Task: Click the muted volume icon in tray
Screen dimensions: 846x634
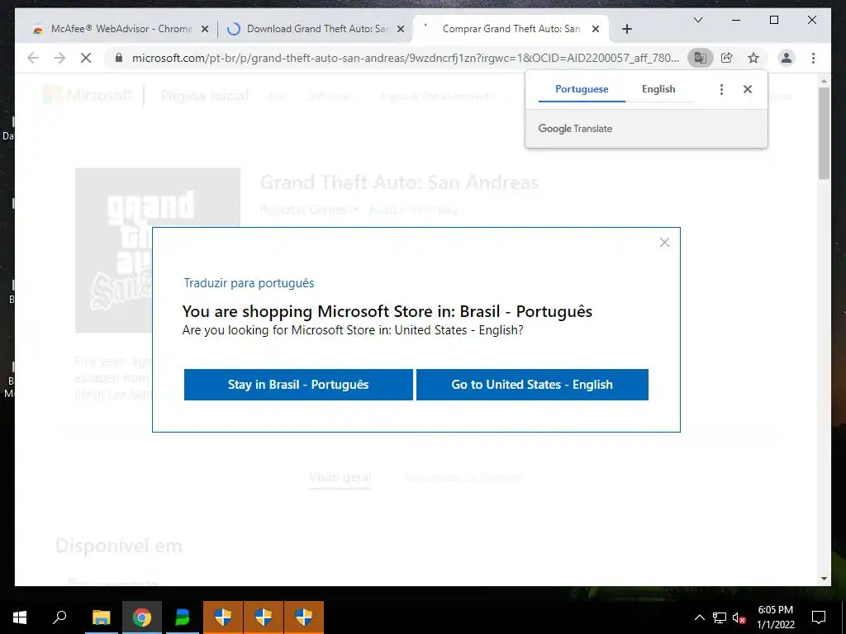Action: (x=739, y=617)
